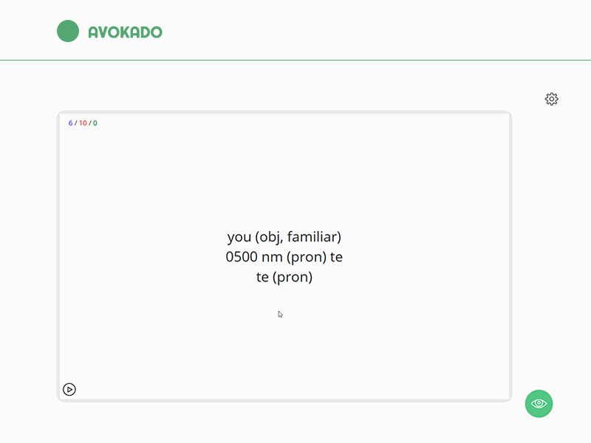Reveal the answer with the eye button

[539, 403]
